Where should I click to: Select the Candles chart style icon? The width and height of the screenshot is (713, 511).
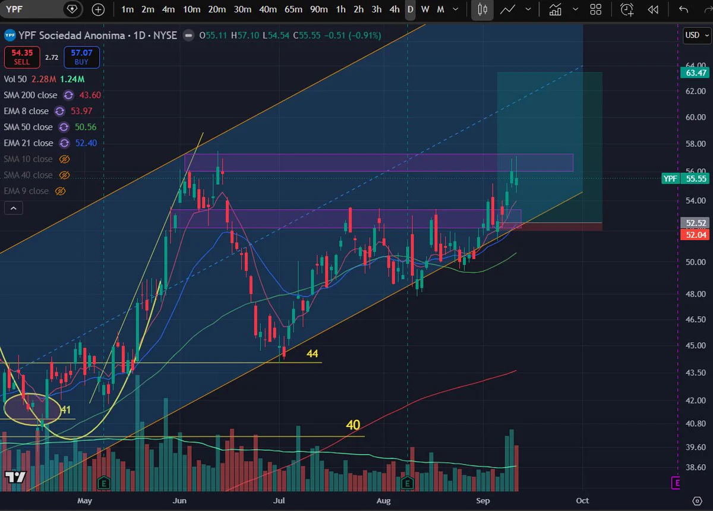click(x=482, y=10)
